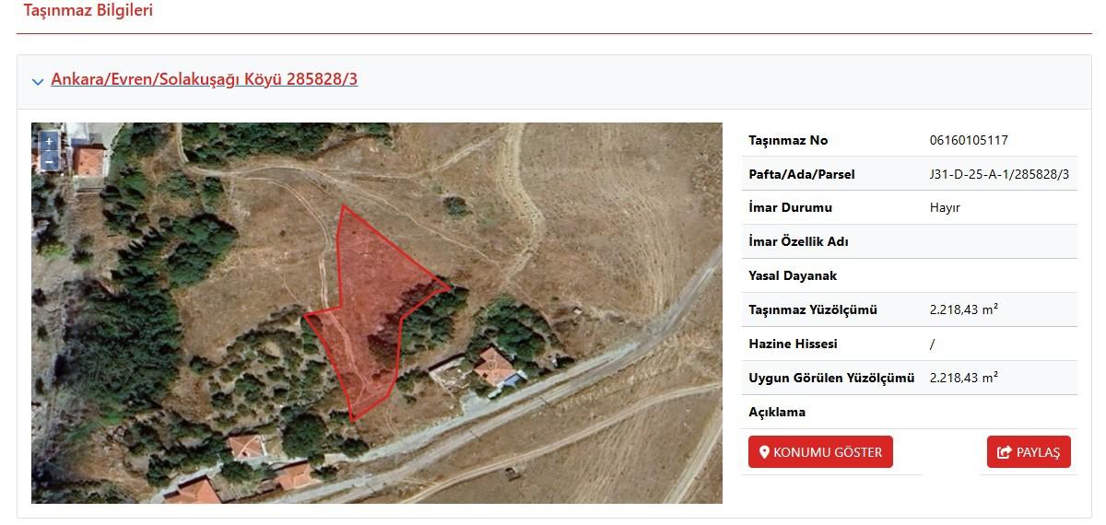Zoom in the map with plus icon
1106x525 pixels.
point(49,143)
